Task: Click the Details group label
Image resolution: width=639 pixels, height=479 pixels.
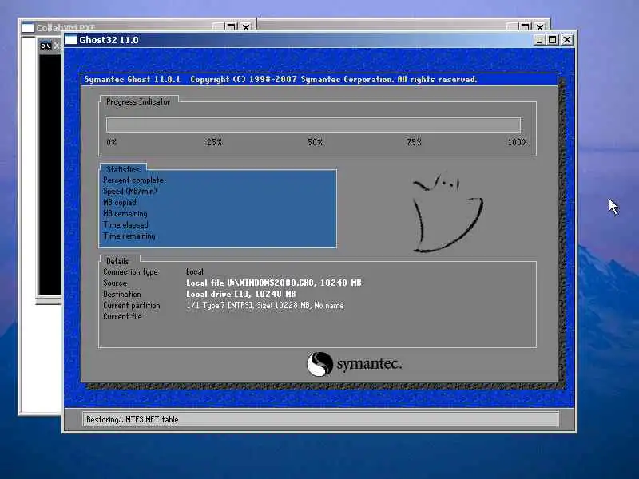Action: coord(117,261)
